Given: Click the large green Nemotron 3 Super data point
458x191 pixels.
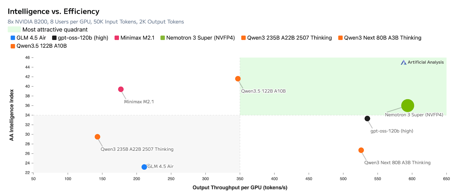Looking at the screenshot, I should click(408, 106).
